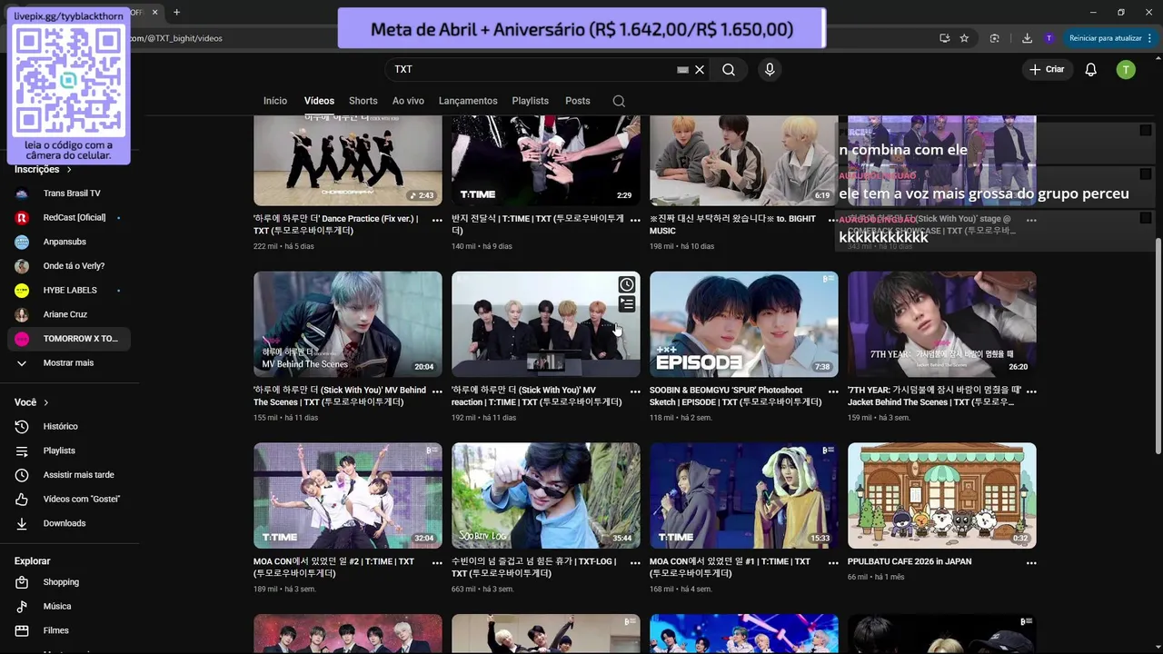This screenshot has width=1163, height=654.
Task: Bookmark page with star icon
Action: 964,38
